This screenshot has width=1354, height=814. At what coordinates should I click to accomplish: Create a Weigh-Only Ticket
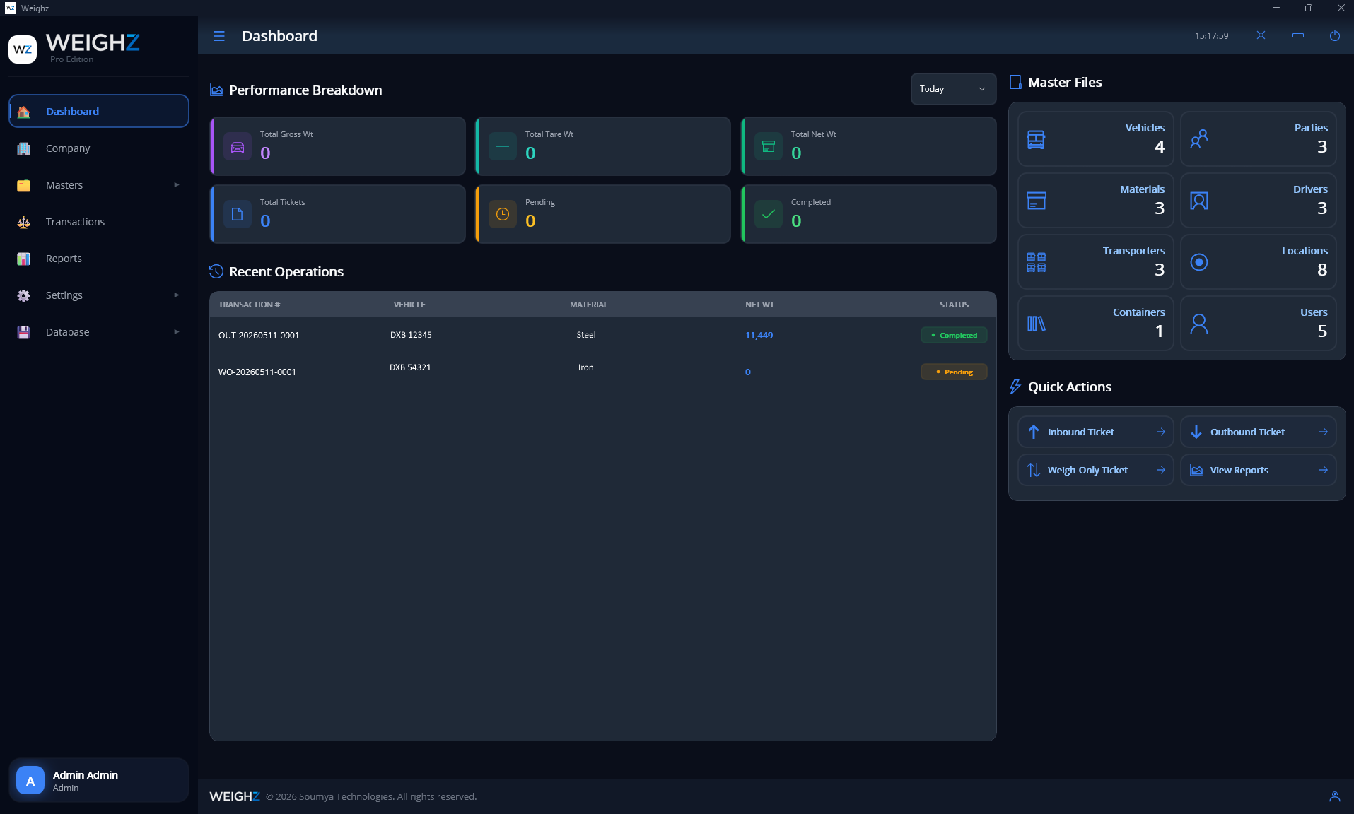point(1095,470)
